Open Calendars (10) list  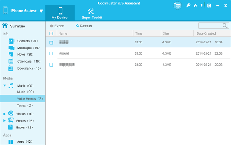pyautogui.click(x=29, y=62)
